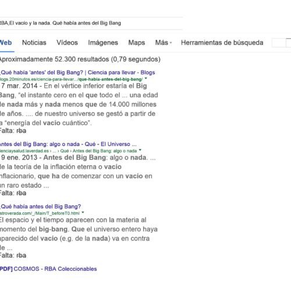The width and height of the screenshot is (291, 291).
Task: Open the COSMOS - RBA Coleccionables PDF result
Action: tap(48, 269)
